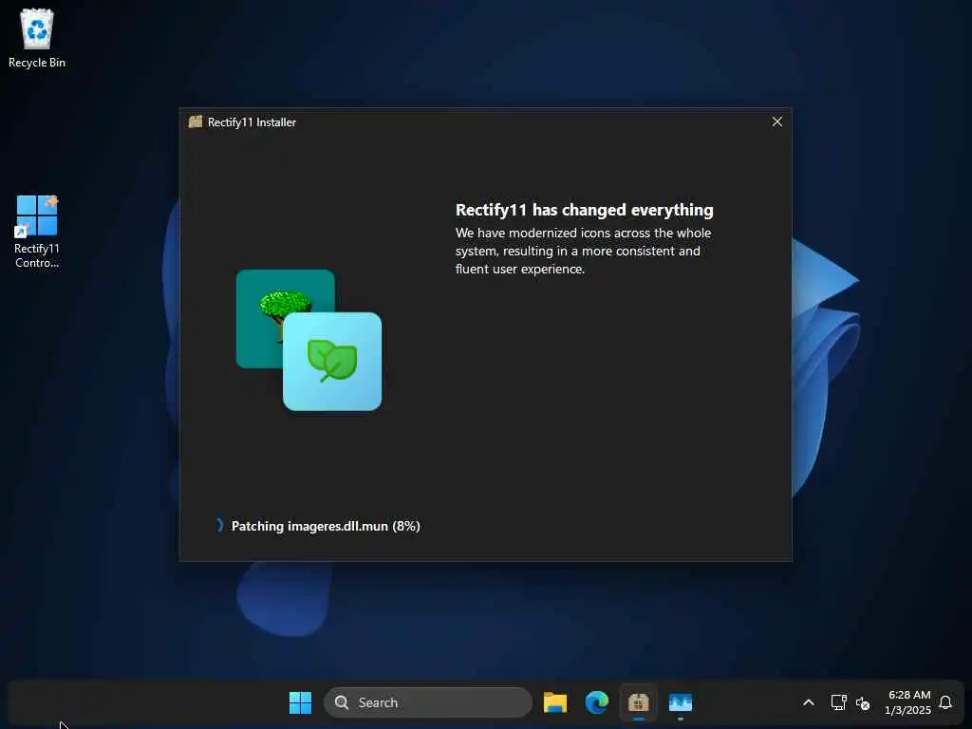972x729 pixels.
Task: Click the 'Patching imageres.dll.mun (8%)' status text
Action: click(326, 526)
